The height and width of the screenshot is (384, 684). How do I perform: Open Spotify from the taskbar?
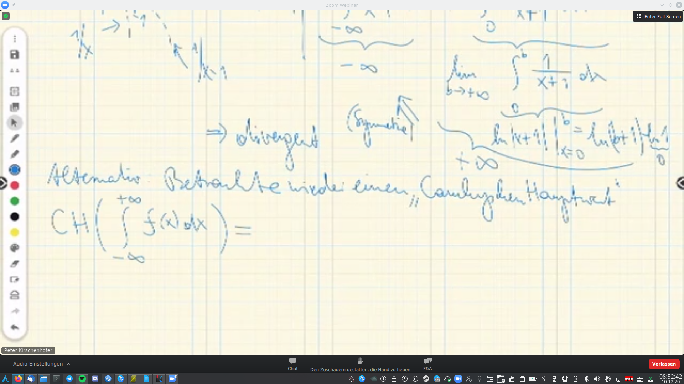point(82,379)
